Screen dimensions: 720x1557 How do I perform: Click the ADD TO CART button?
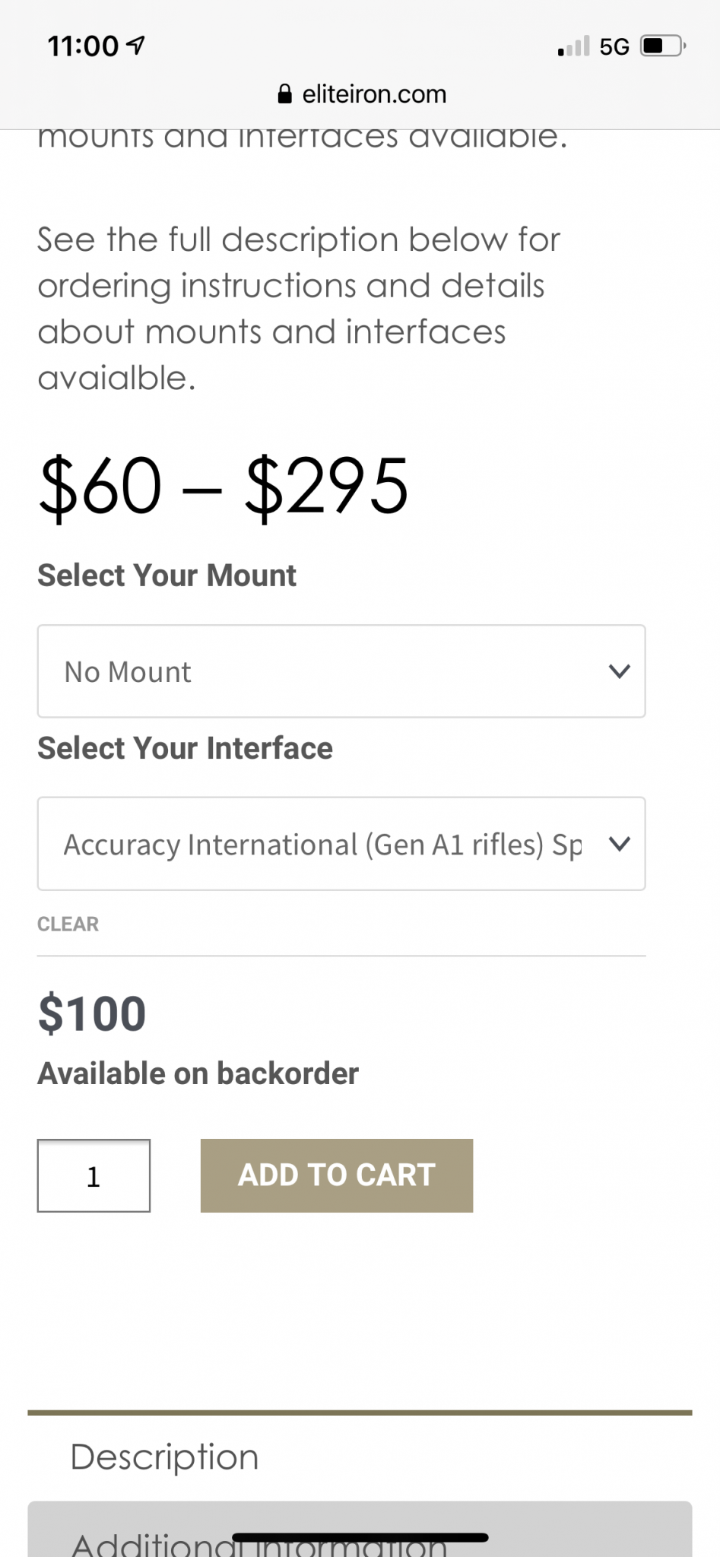tap(337, 1175)
